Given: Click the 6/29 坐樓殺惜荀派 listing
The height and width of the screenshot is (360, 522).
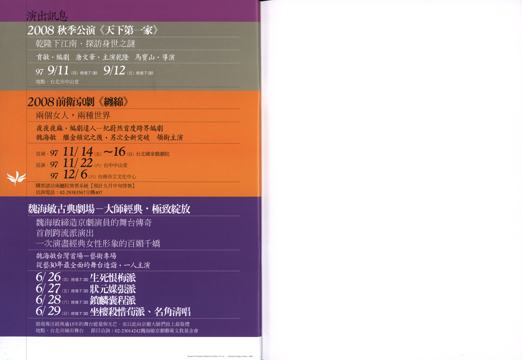Looking at the screenshot, I should click(x=113, y=311).
